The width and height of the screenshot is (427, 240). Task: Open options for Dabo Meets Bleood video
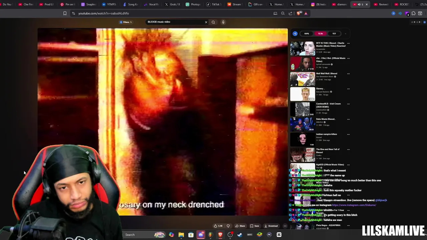(x=348, y=119)
